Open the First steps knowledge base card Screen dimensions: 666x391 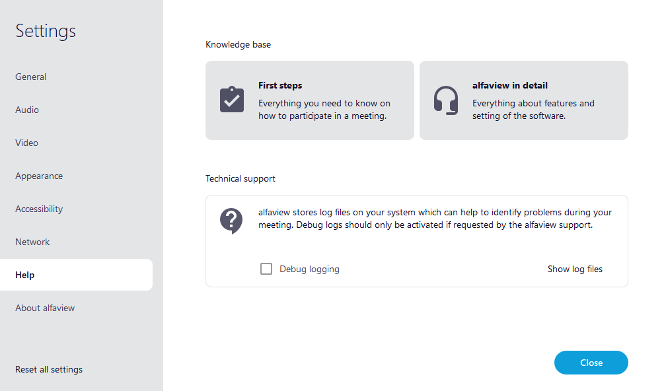309,100
